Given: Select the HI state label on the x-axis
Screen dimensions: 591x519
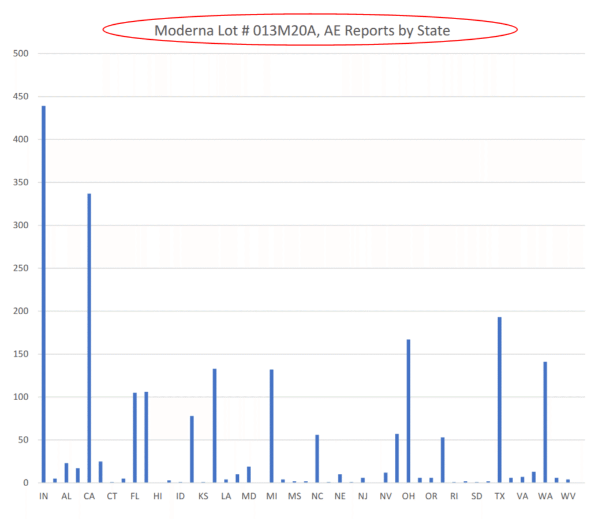Looking at the screenshot, I should (x=158, y=497).
